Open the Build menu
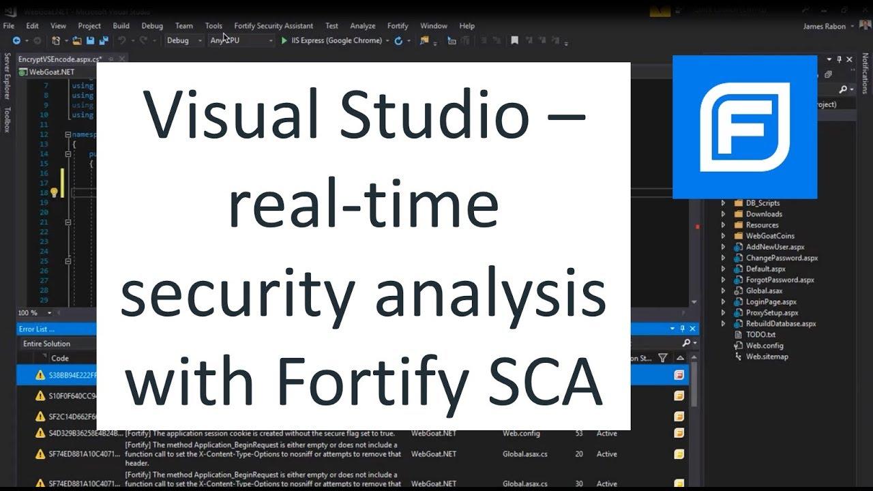873x491 pixels. [x=121, y=26]
